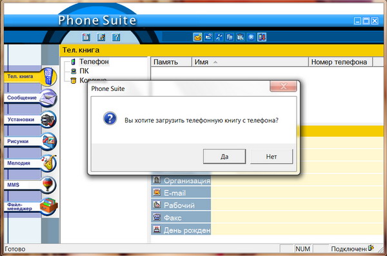
Task: Click the yellow envelope message icon
Action: coord(197,37)
